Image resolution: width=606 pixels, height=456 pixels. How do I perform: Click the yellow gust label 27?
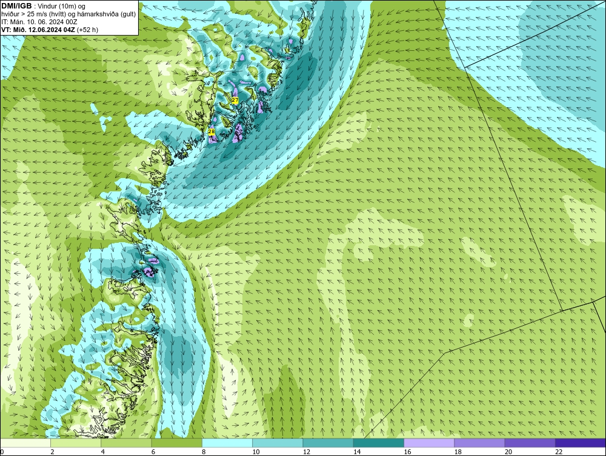235,101
